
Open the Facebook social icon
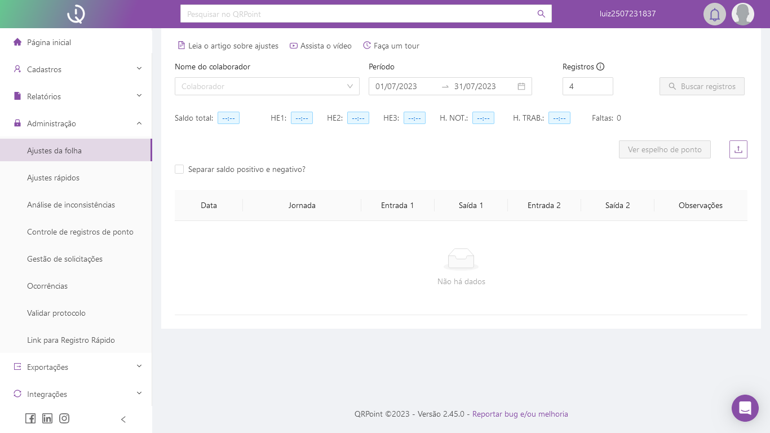click(30, 418)
